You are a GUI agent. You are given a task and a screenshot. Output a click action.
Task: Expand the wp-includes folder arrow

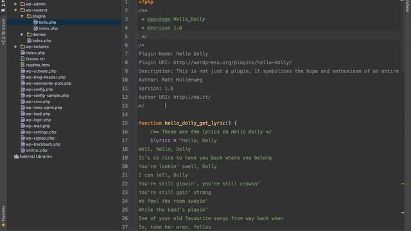pyautogui.click(x=15, y=47)
